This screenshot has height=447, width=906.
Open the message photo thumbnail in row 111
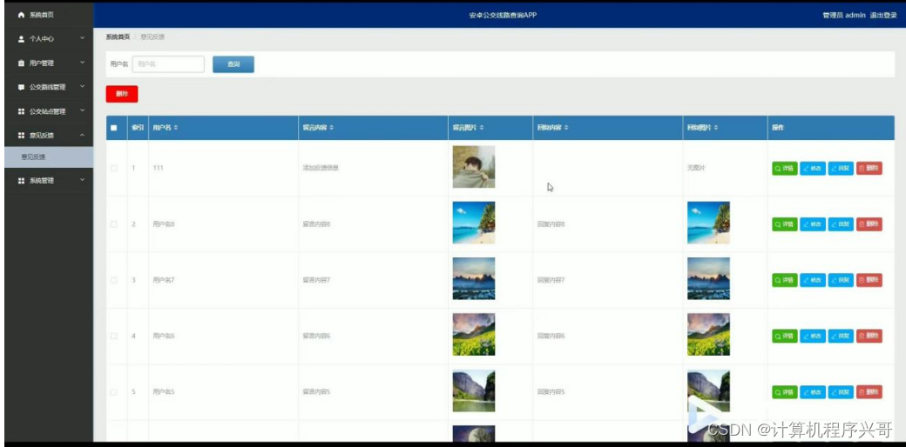[x=474, y=167]
